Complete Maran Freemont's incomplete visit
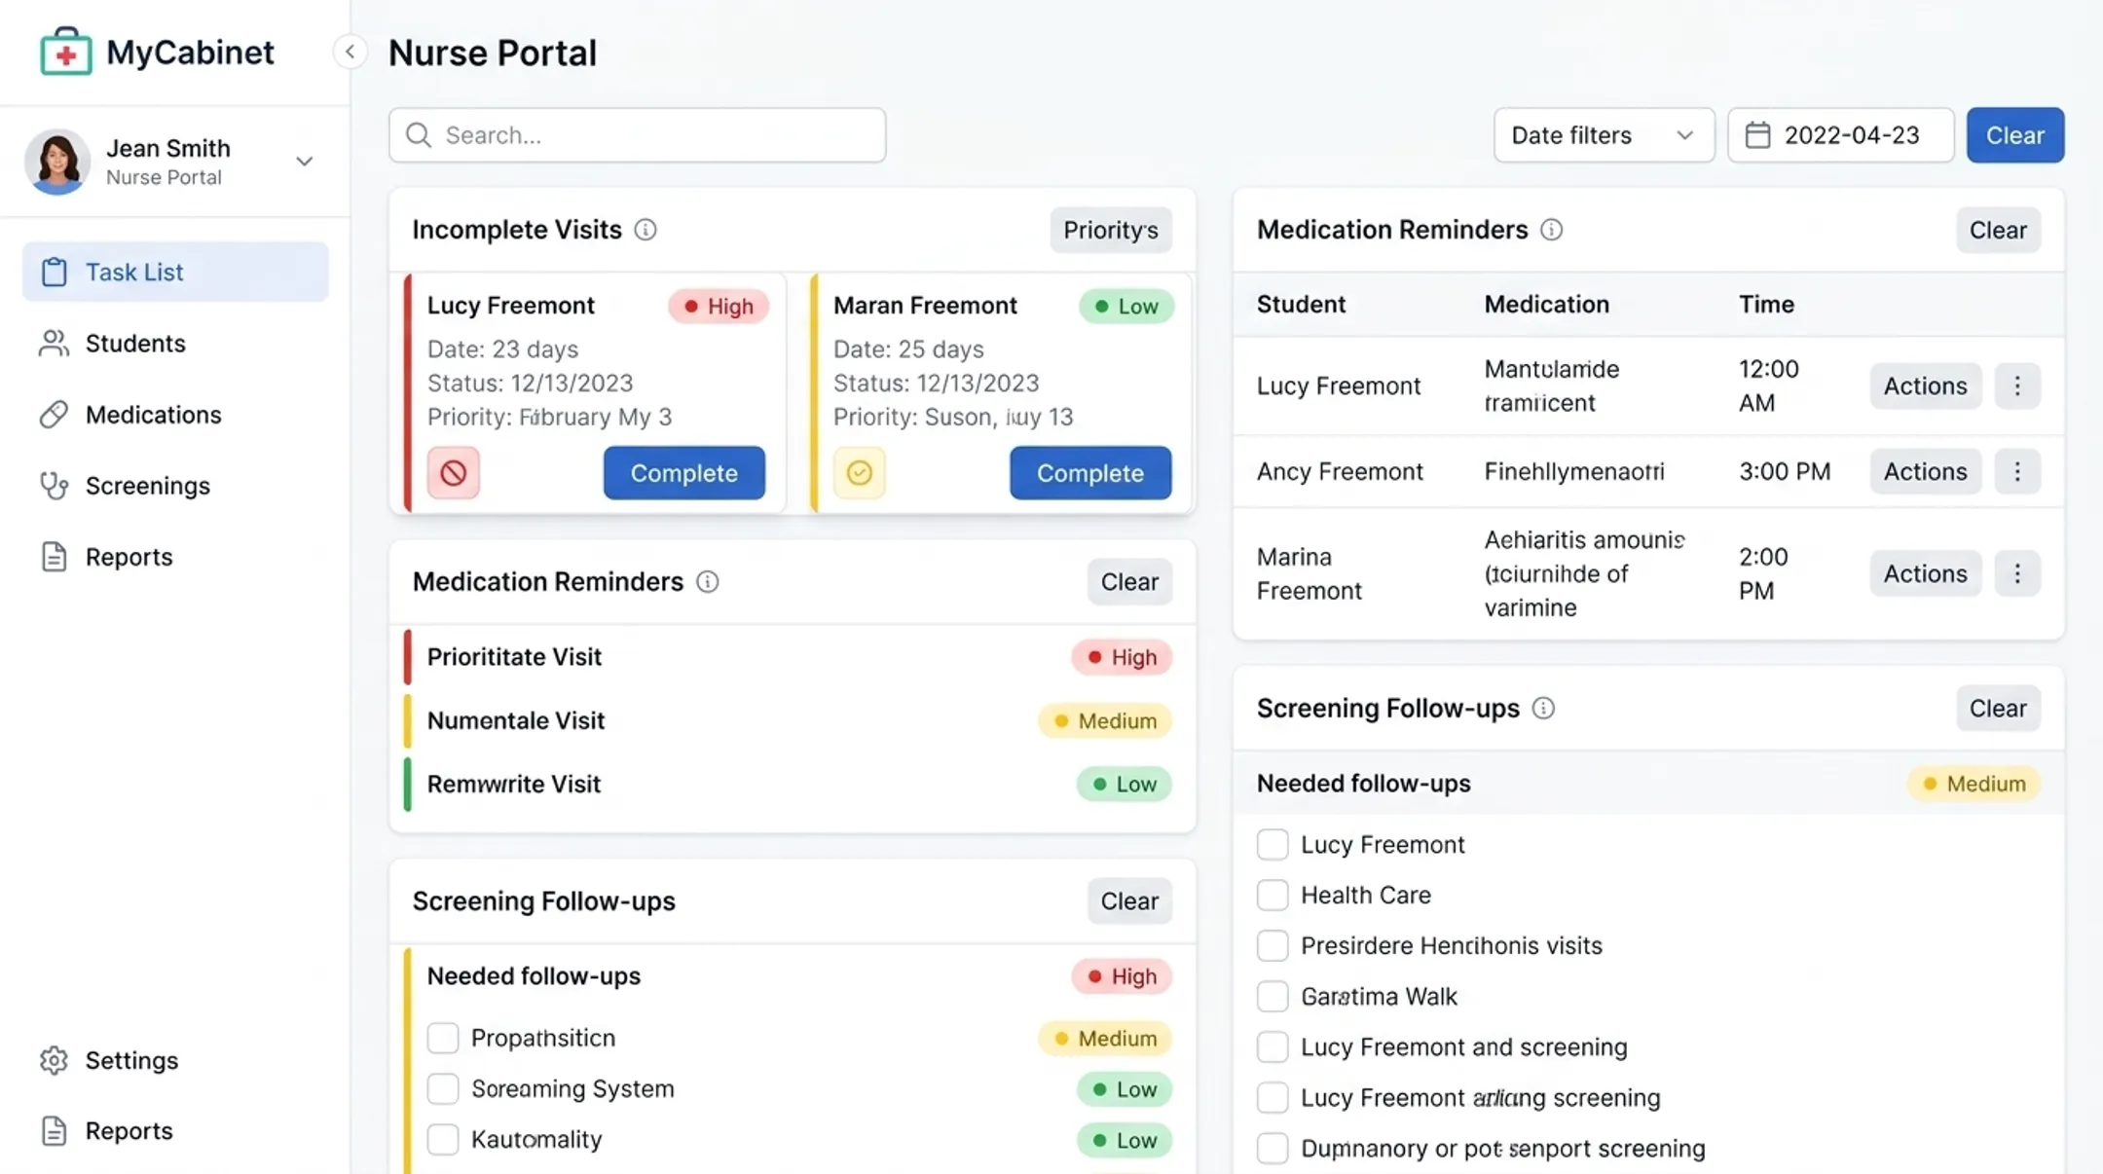 1089,473
